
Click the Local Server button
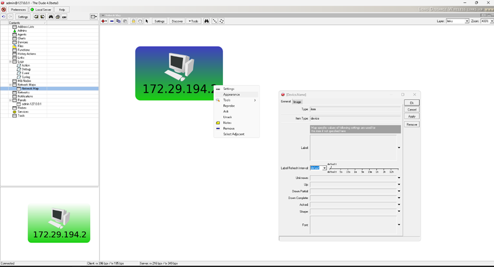41,9
